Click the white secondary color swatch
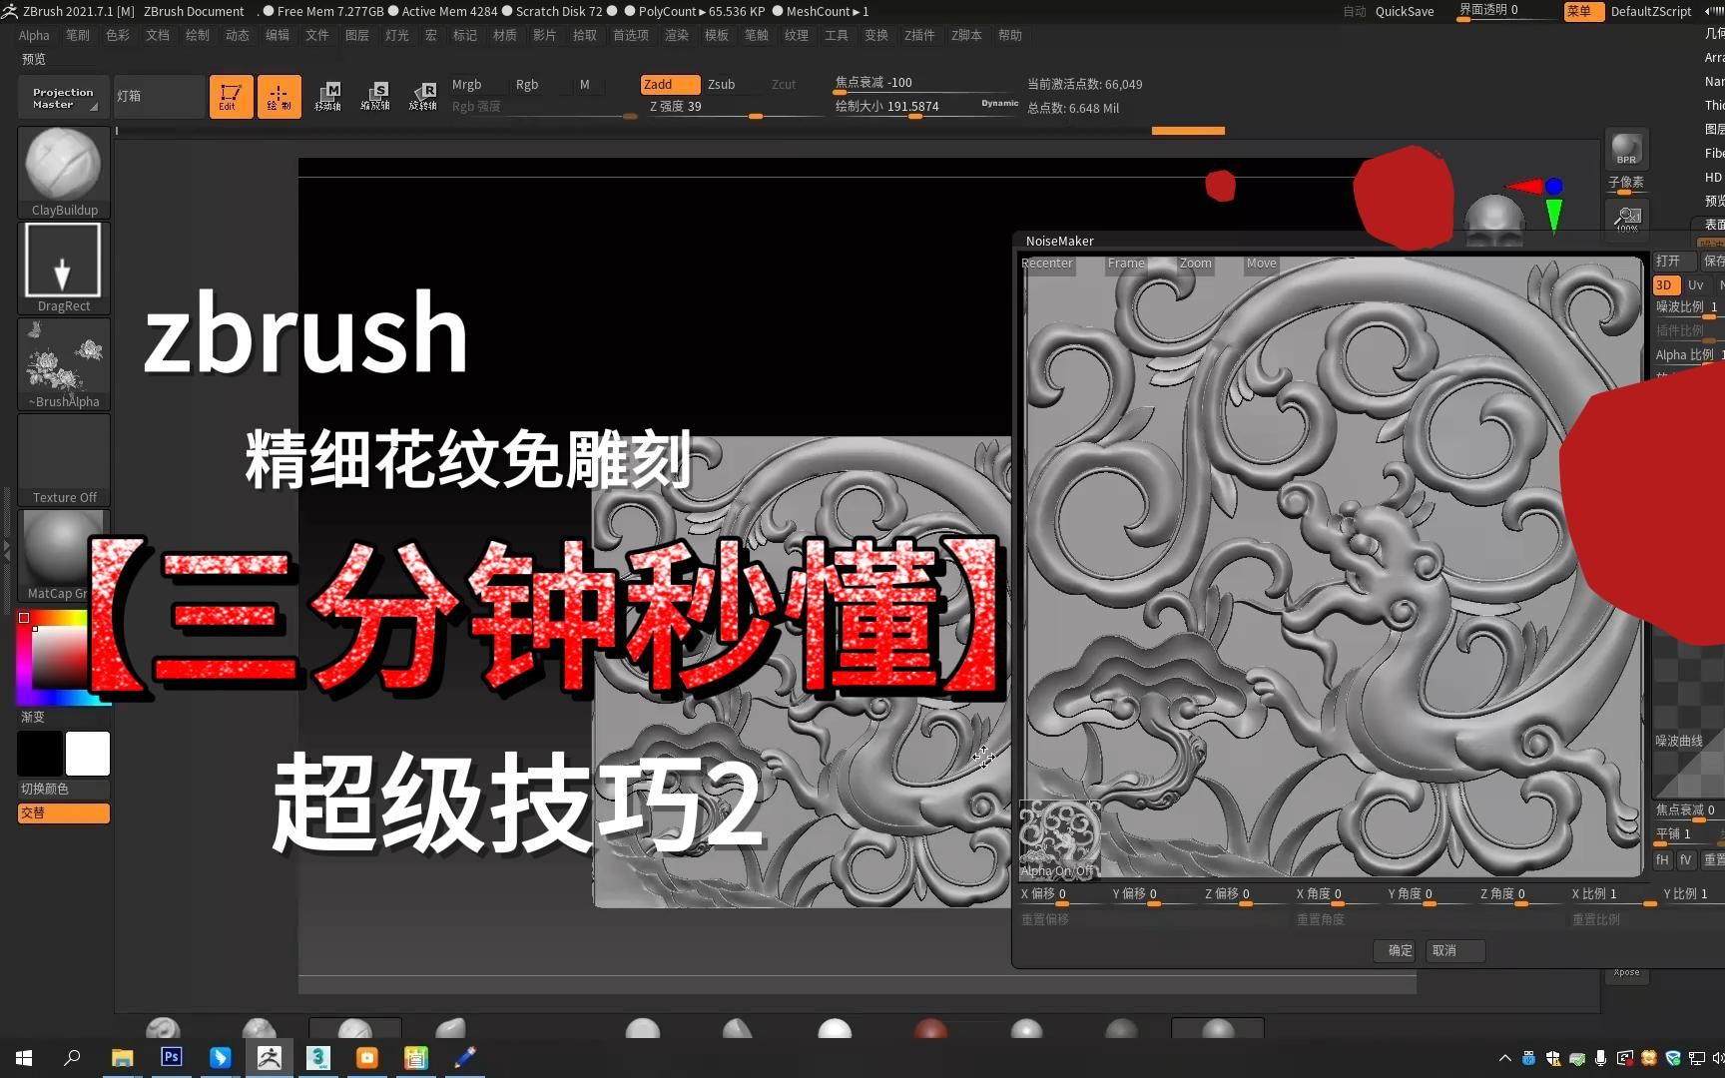1725x1078 pixels. pyautogui.click(x=88, y=754)
